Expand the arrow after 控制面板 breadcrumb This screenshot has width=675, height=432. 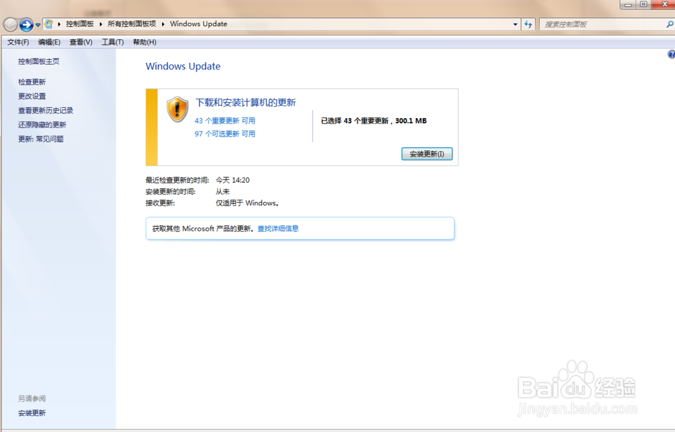(x=101, y=24)
